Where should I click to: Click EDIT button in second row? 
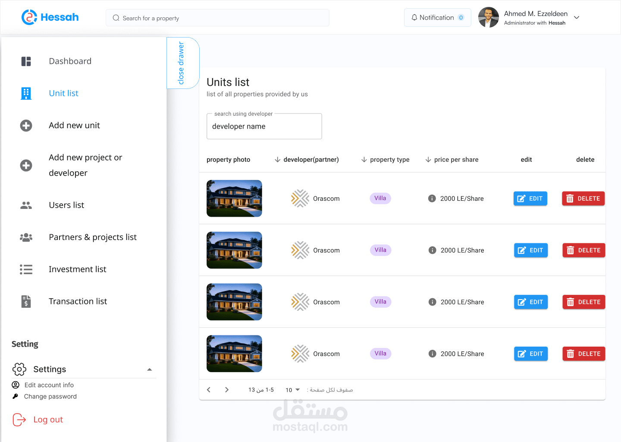(x=531, y=250)
